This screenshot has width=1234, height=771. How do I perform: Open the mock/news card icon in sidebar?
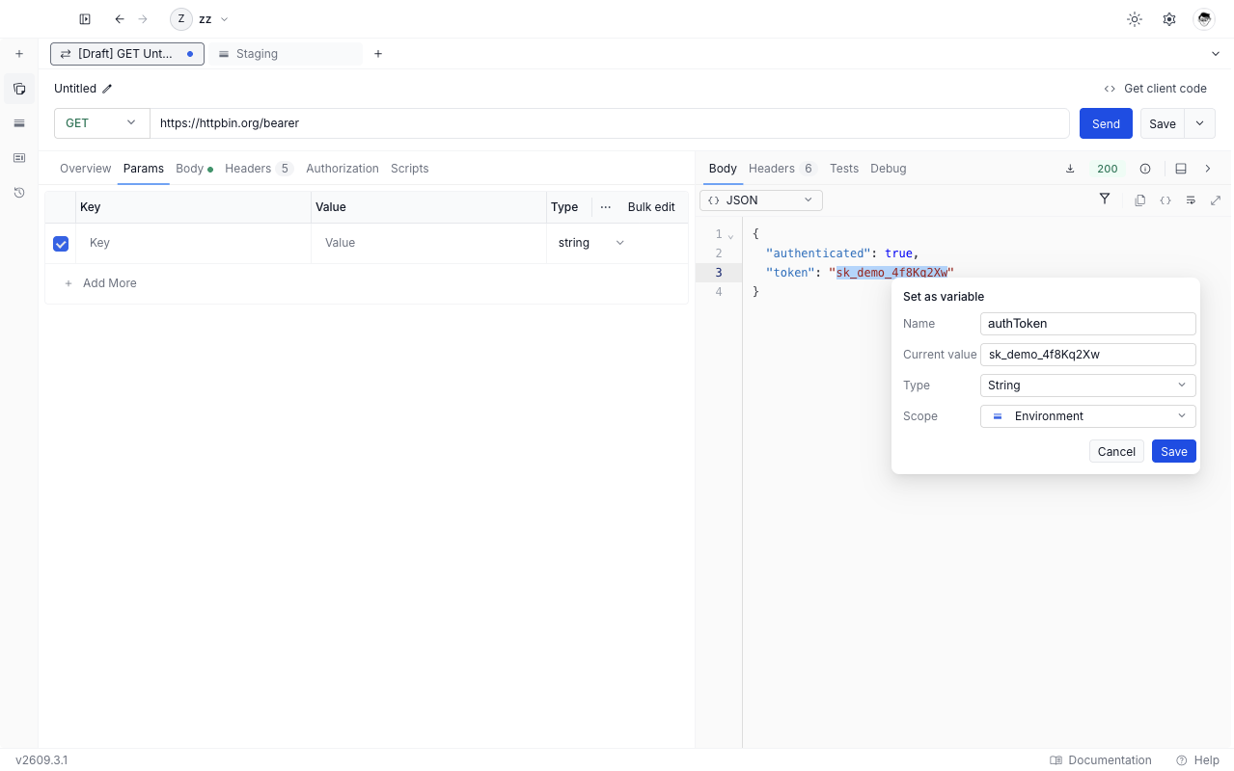(19, 158)
